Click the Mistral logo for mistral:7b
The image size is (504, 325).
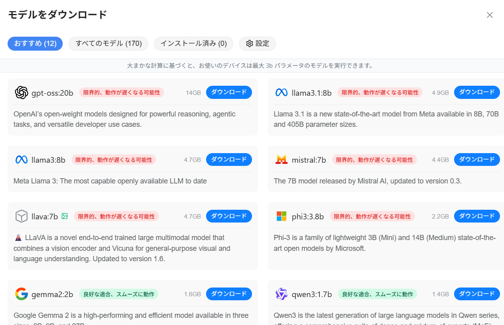pyautogui.click(x=281, y=159)
